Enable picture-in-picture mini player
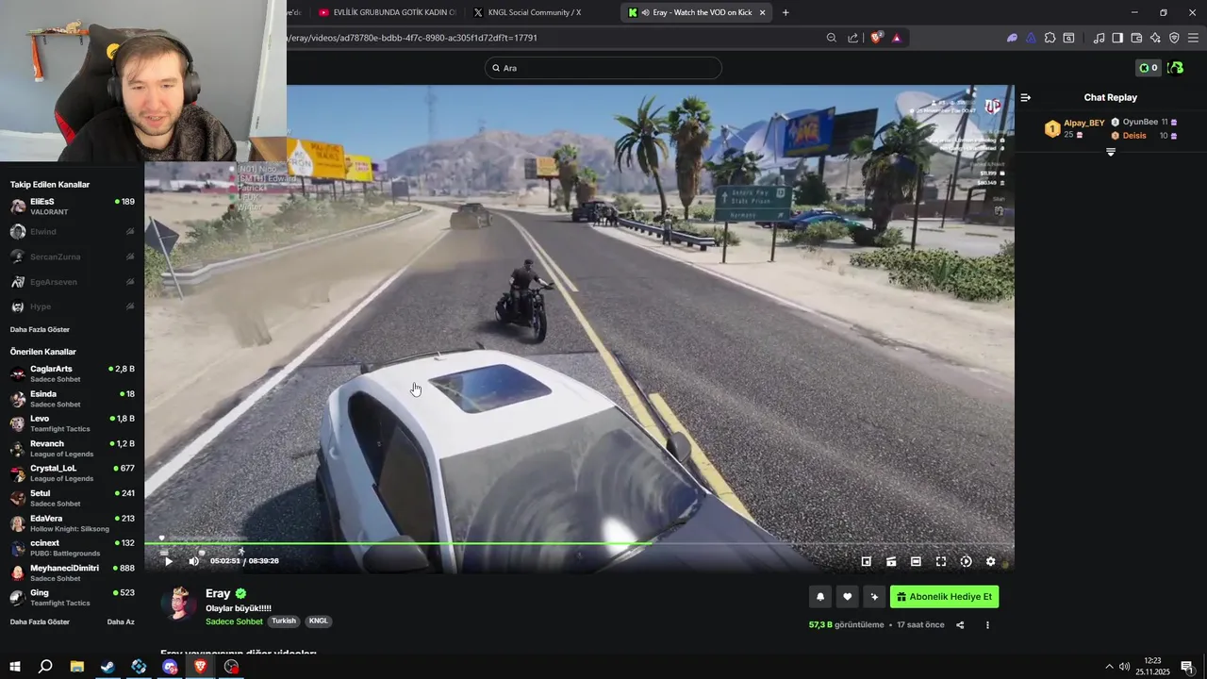The height and width of the screenshot is (679, 1207). point(867,561)
